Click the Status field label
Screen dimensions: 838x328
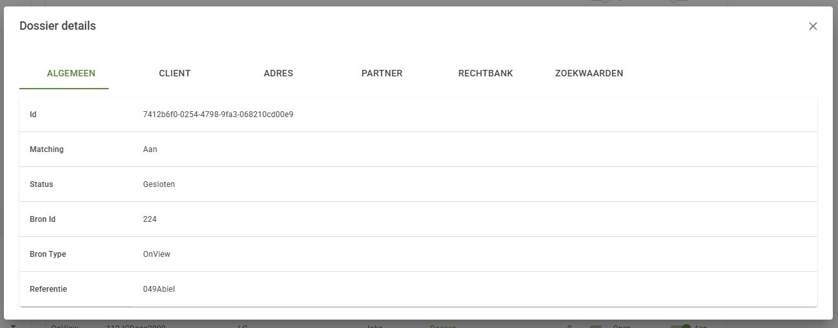41,184
